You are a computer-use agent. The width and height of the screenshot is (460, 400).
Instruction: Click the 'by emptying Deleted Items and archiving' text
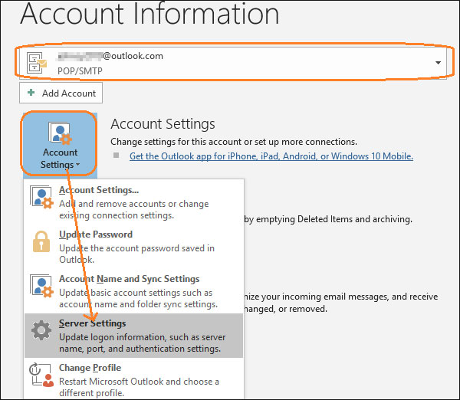(x=328, y=219)
